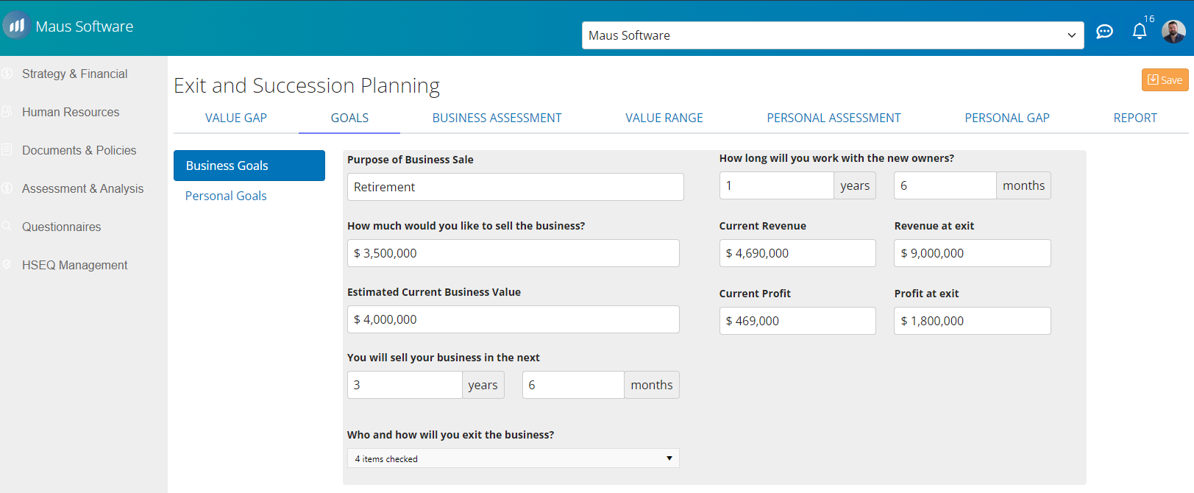The height and width of the screenshot is (493, 1194).
Task: Click the Revenue at exit input
Action: pyautogui.click(x=972, y=253)
